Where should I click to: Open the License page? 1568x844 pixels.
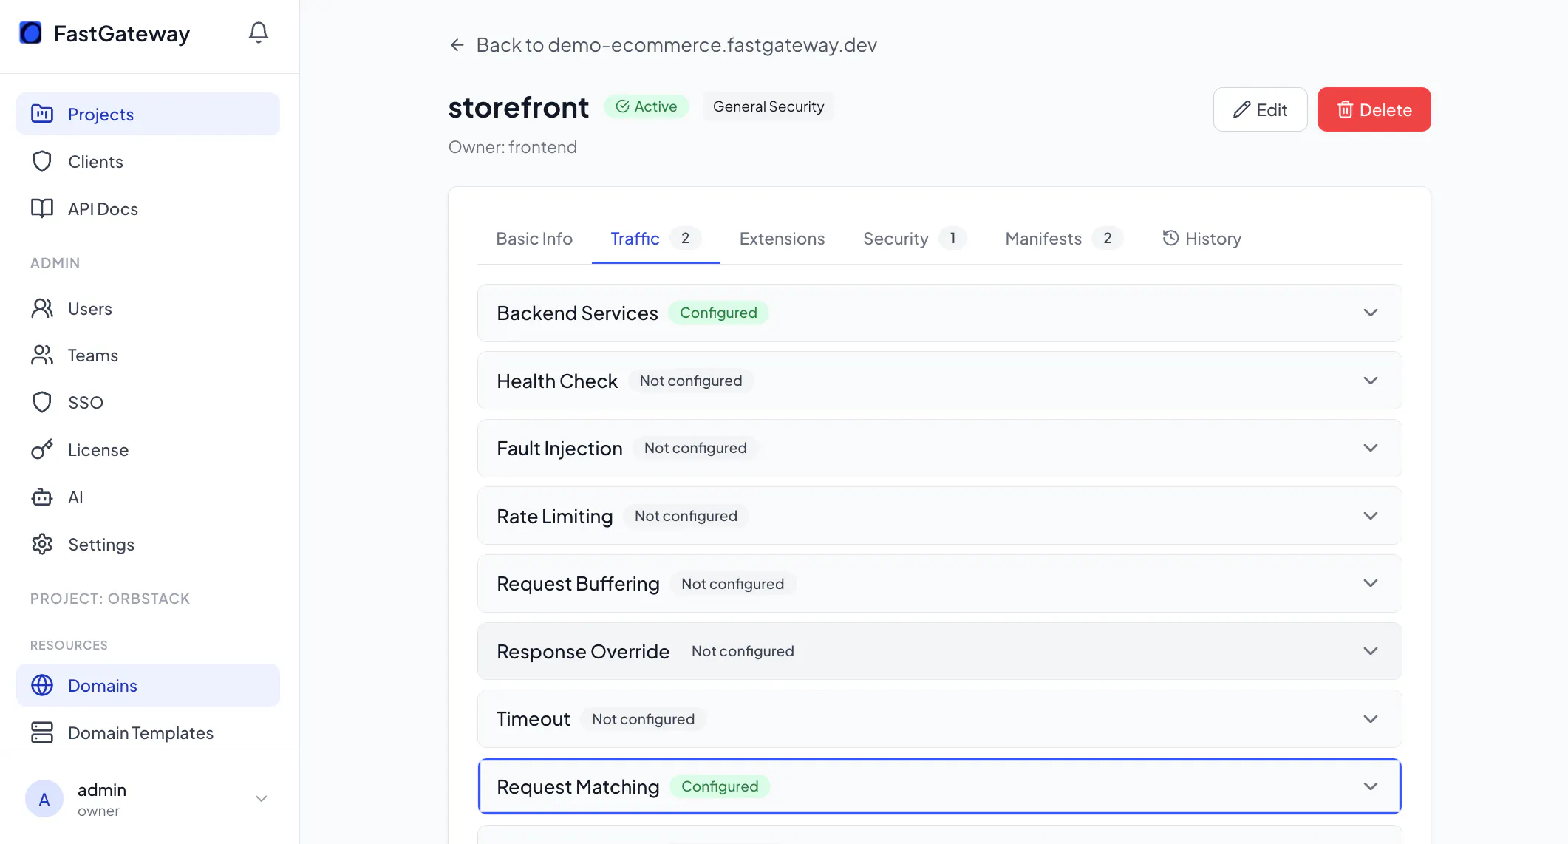pos(148,449)
